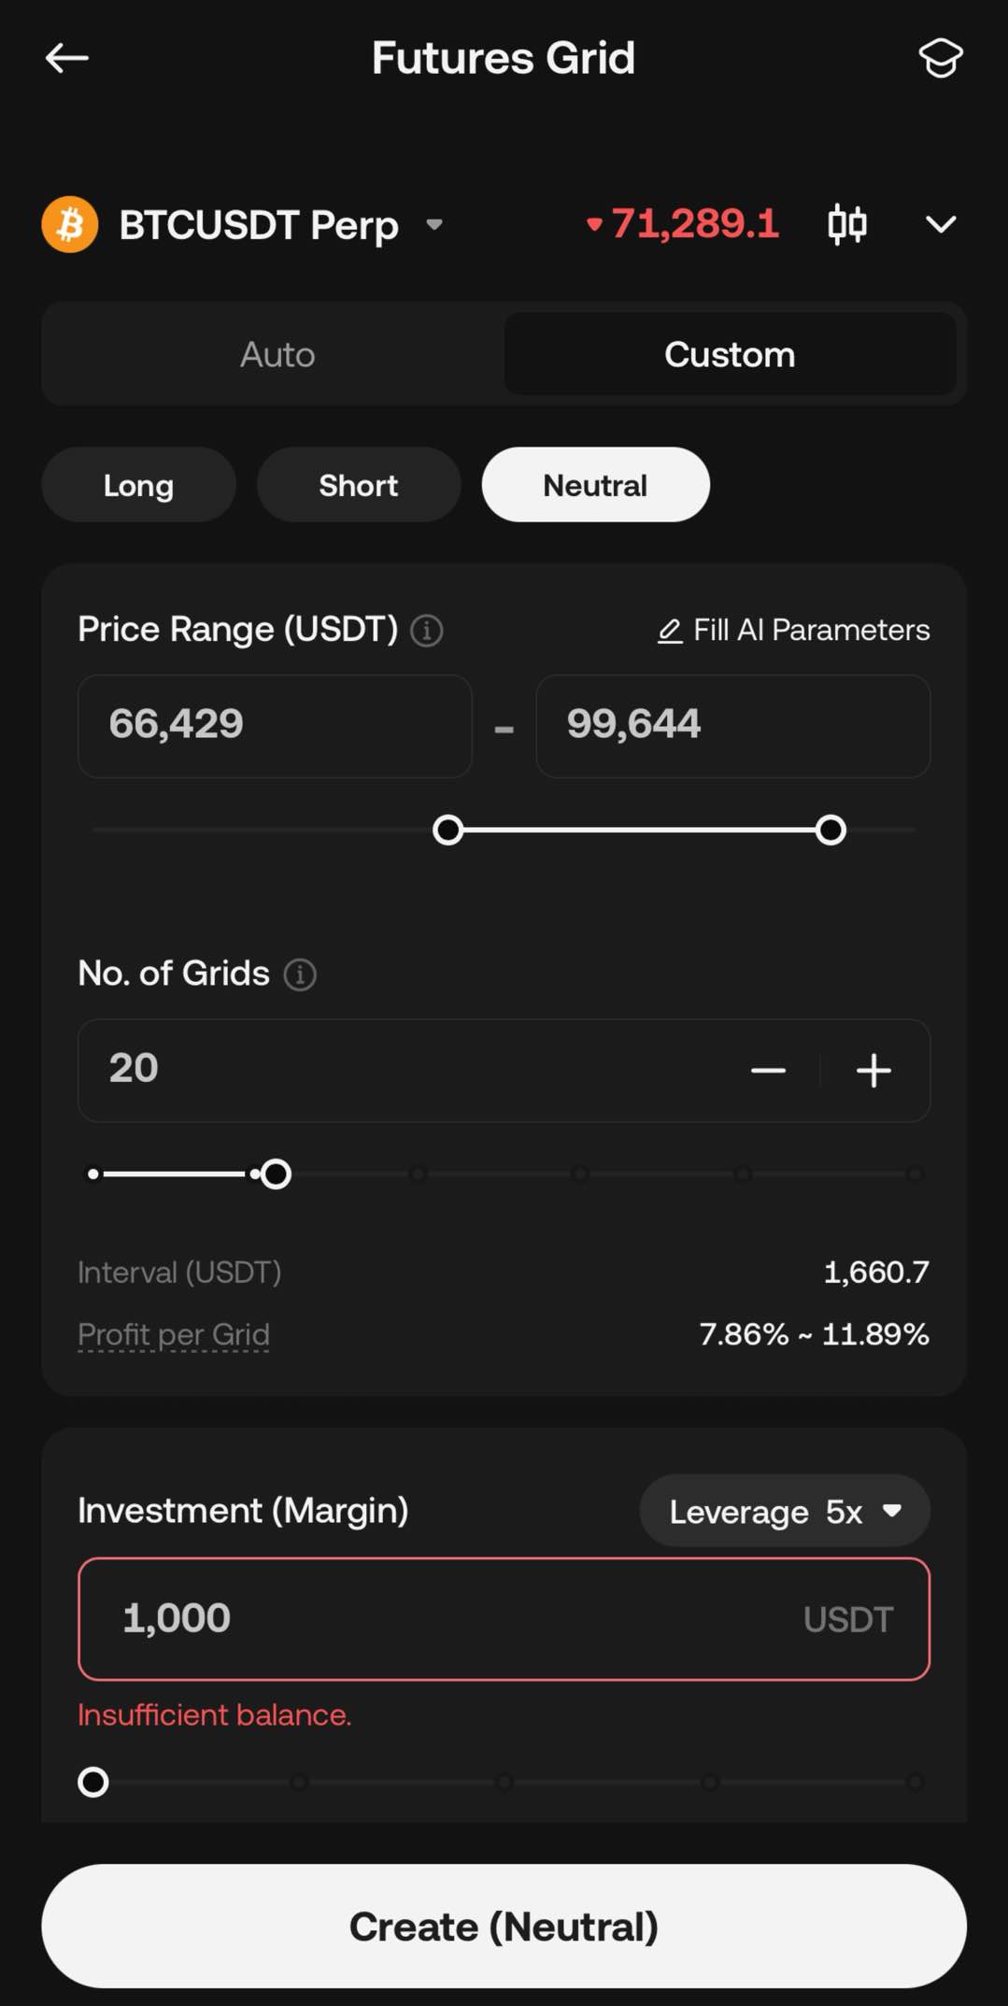Open the Leverage 5x dropdown
This screenshot has height=2006, width=1008.
tap(785, 1511)
